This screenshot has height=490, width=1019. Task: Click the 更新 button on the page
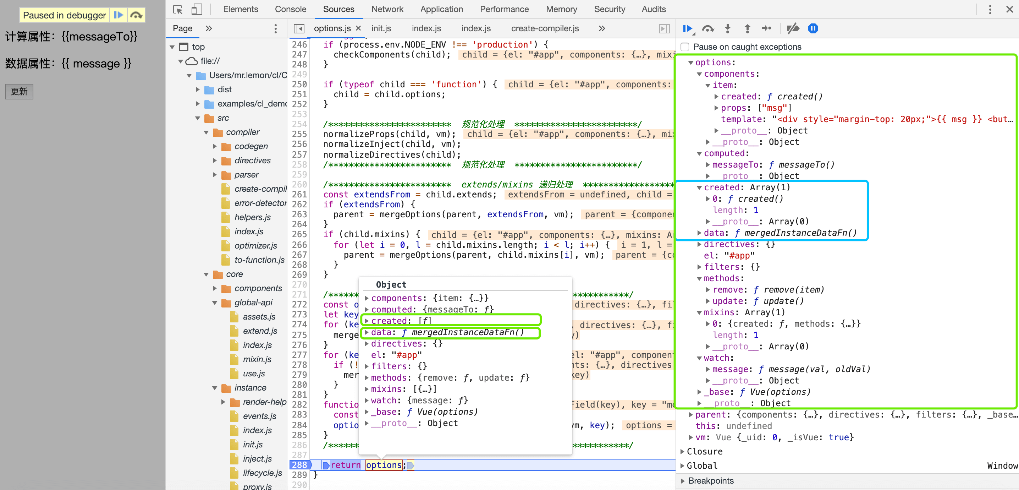tap(19, 91)
